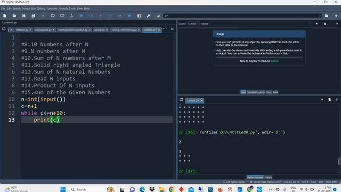Open the Debug menu
341x192 pixels.
(41, 9)
